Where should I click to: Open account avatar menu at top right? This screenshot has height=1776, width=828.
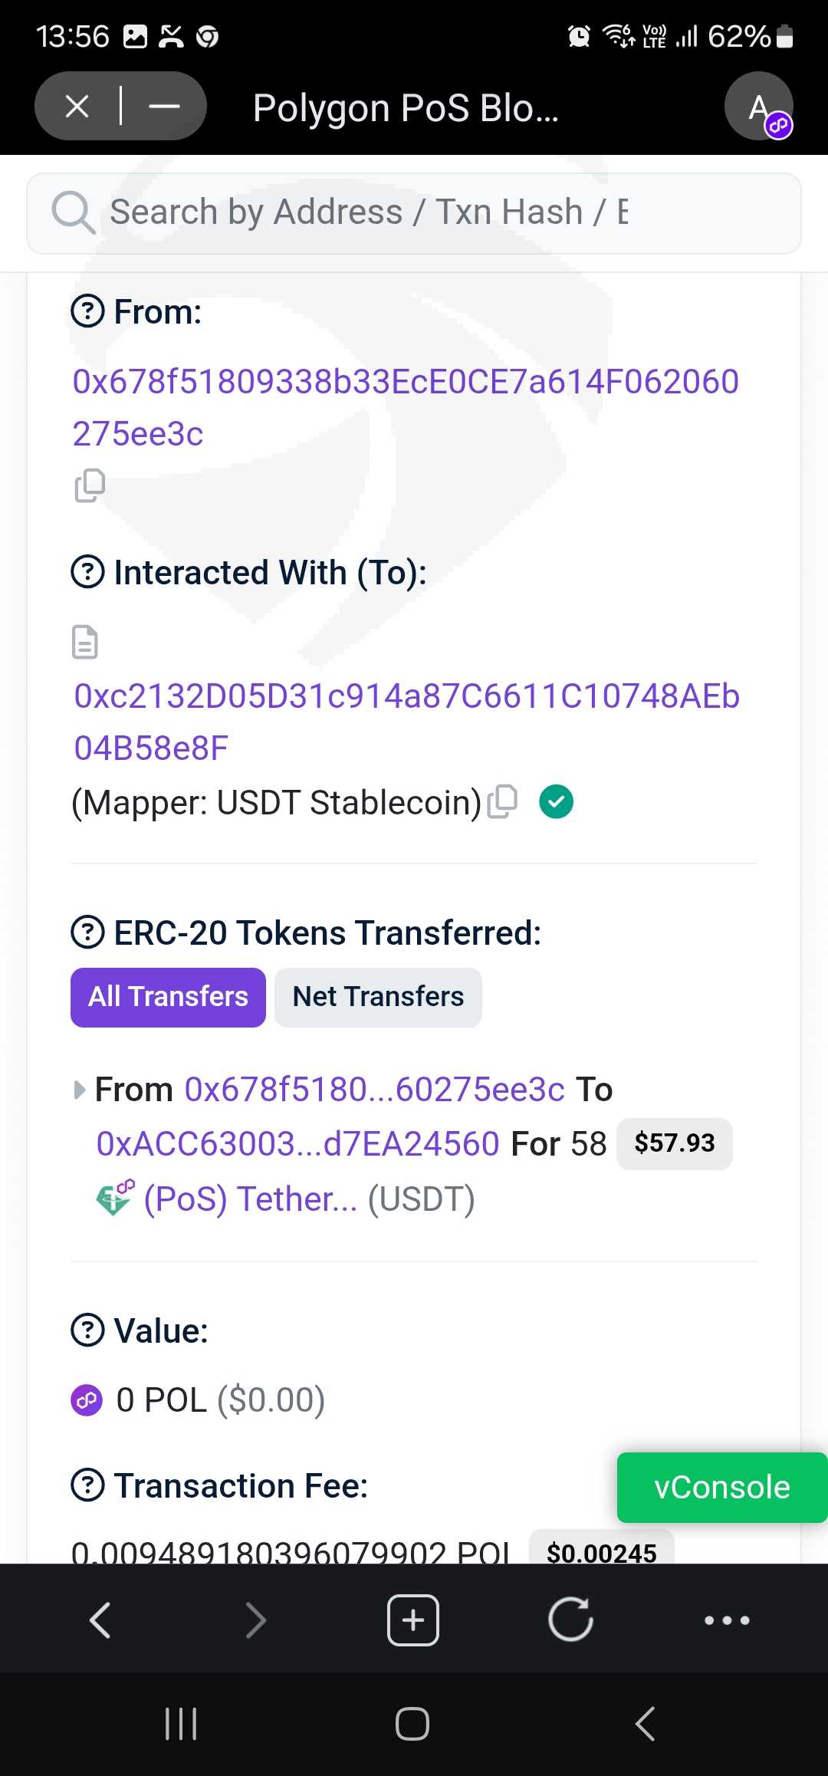[x=759, y=107]
